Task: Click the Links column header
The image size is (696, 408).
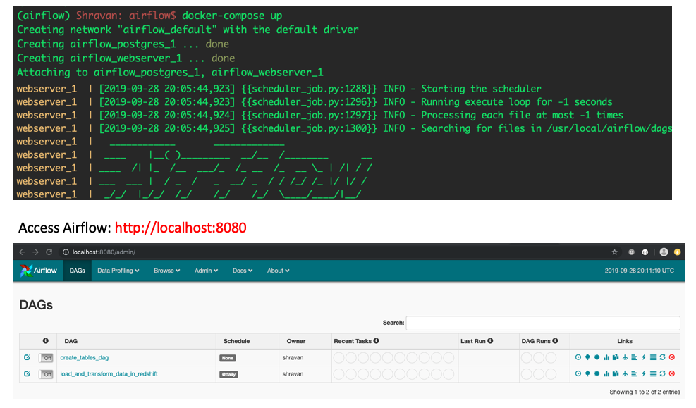Action: (625, 341)
